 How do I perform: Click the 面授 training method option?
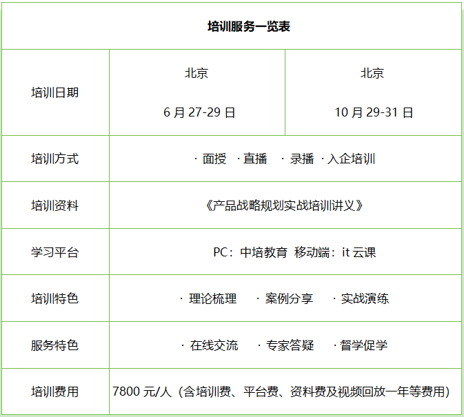pos(214,159)
